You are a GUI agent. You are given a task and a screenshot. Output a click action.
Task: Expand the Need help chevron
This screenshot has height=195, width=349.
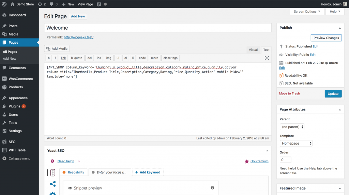pos(79,161)
